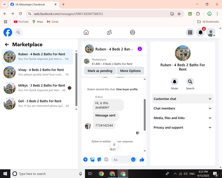Image resolution: width=222 pixels, height=178 pixels.
Task: Open Chrome extensions puzzle icon
Action: [x=198, y=14]
